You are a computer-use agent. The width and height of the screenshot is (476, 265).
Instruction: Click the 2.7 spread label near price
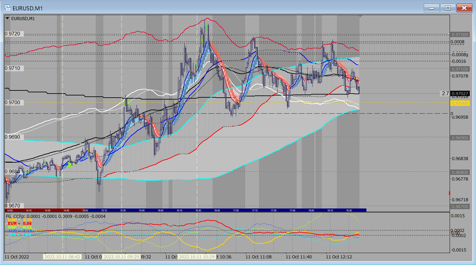point(445,94)
